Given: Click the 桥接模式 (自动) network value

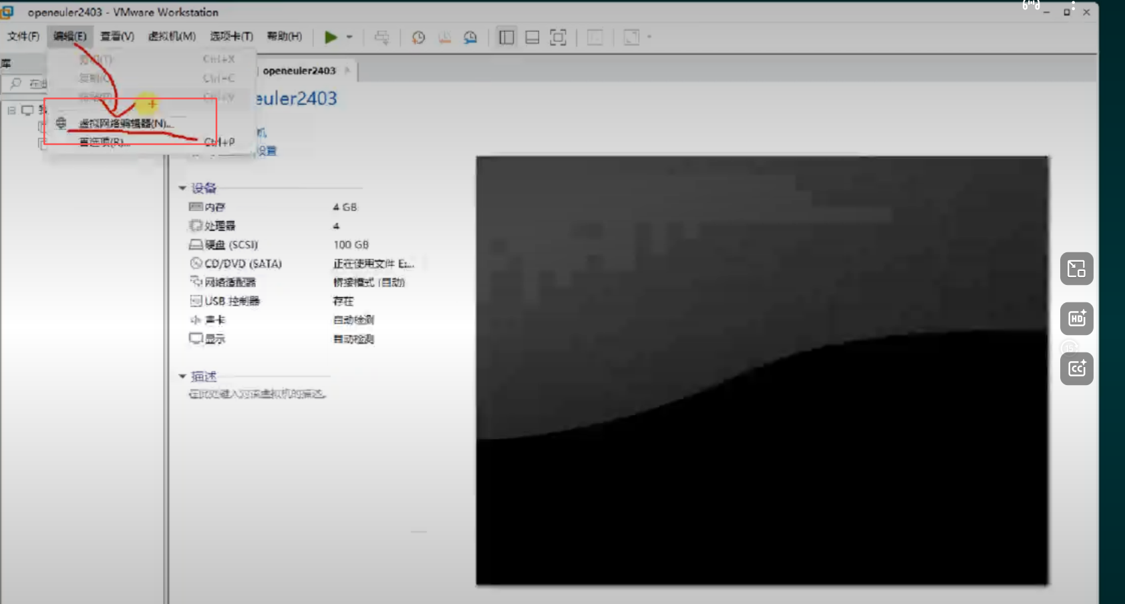Looking at the screenshot, I should coord(369,282).
